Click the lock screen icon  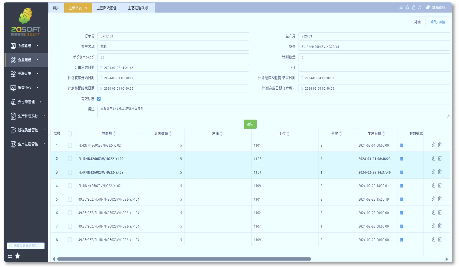click(414, 7)
